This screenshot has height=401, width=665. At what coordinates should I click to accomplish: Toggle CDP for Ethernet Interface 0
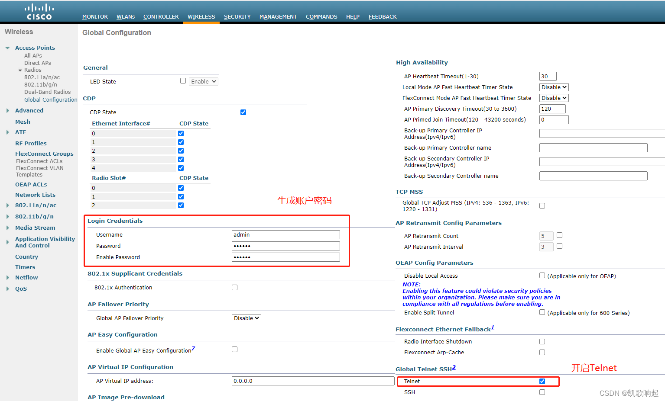pos(181,134)
